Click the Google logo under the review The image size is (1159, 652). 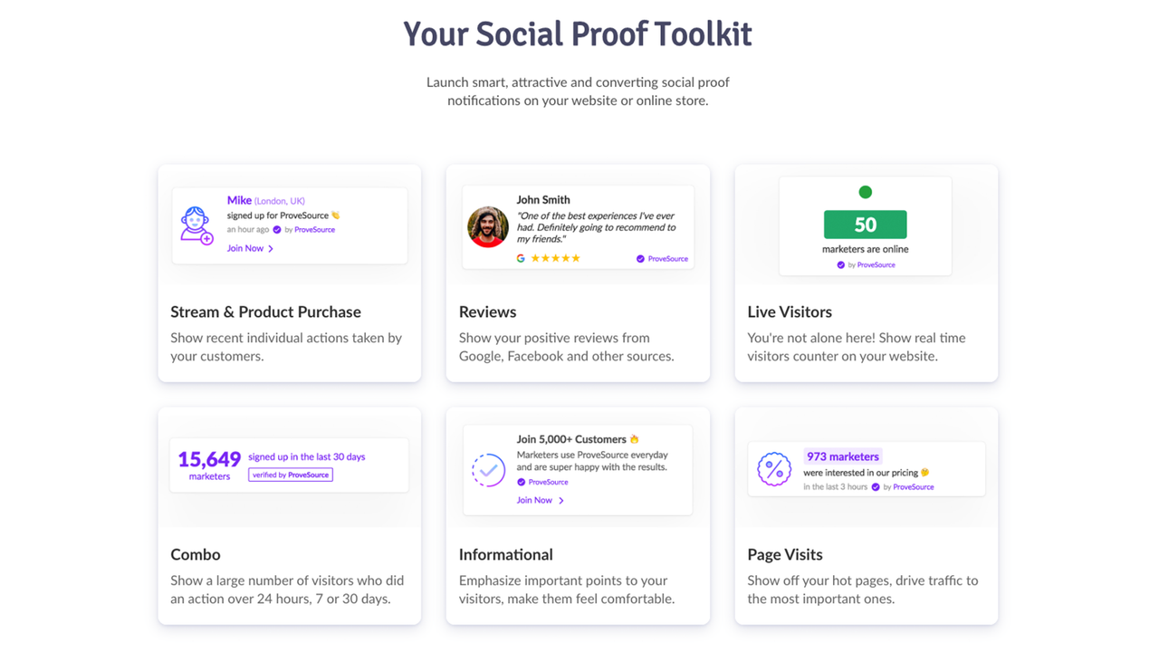[521, 258]
